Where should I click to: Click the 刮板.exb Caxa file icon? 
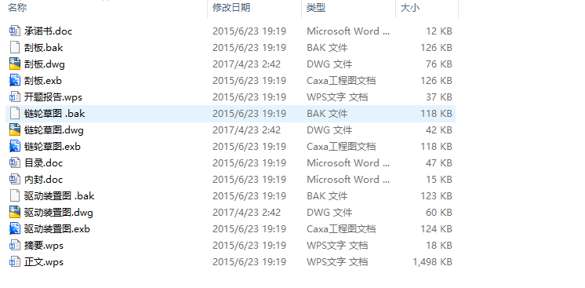coord(15,80)
